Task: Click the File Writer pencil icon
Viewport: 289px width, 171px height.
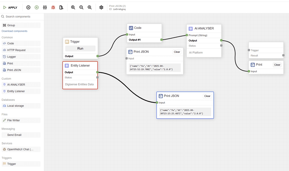Action: [5, 120]
